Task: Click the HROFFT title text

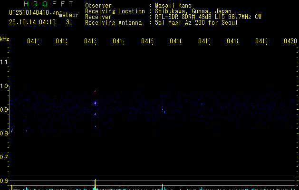Action: (48, 4)
